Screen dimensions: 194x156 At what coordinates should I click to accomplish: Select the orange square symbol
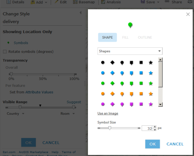[x=141, y=94]
